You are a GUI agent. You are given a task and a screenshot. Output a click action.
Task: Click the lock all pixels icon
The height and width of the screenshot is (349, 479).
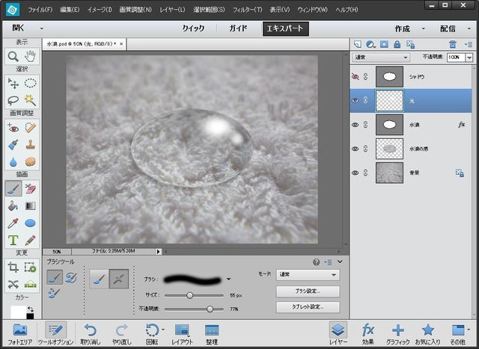tap(397, 44)
